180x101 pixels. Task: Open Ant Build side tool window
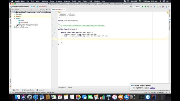[x=170, y=13]
